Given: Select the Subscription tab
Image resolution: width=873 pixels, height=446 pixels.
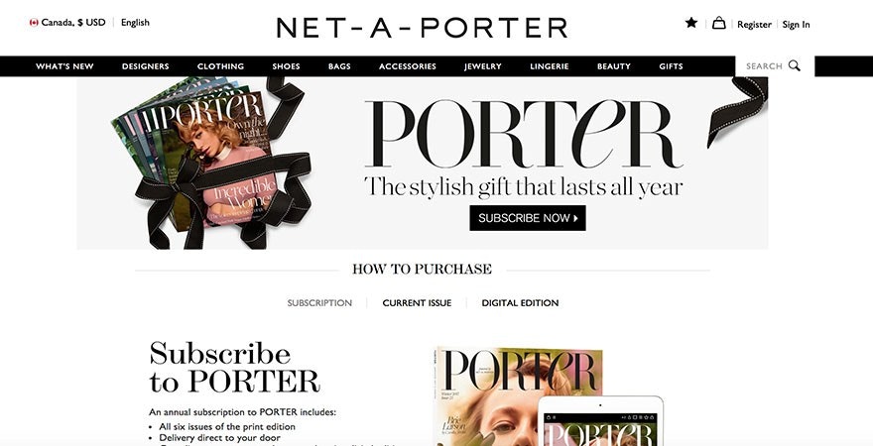Looking at the screenshot, I should click(x=319, y=303).
